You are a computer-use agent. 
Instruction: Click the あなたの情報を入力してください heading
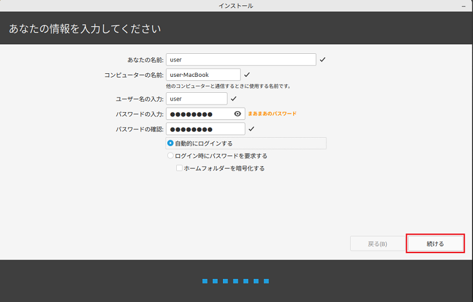coord(85,28)
